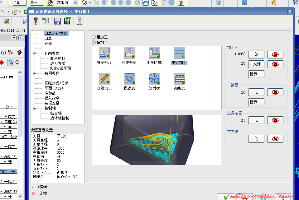Select the 水平区域 toolpath icon
This screenshot has width=299, height=200.
154,53
